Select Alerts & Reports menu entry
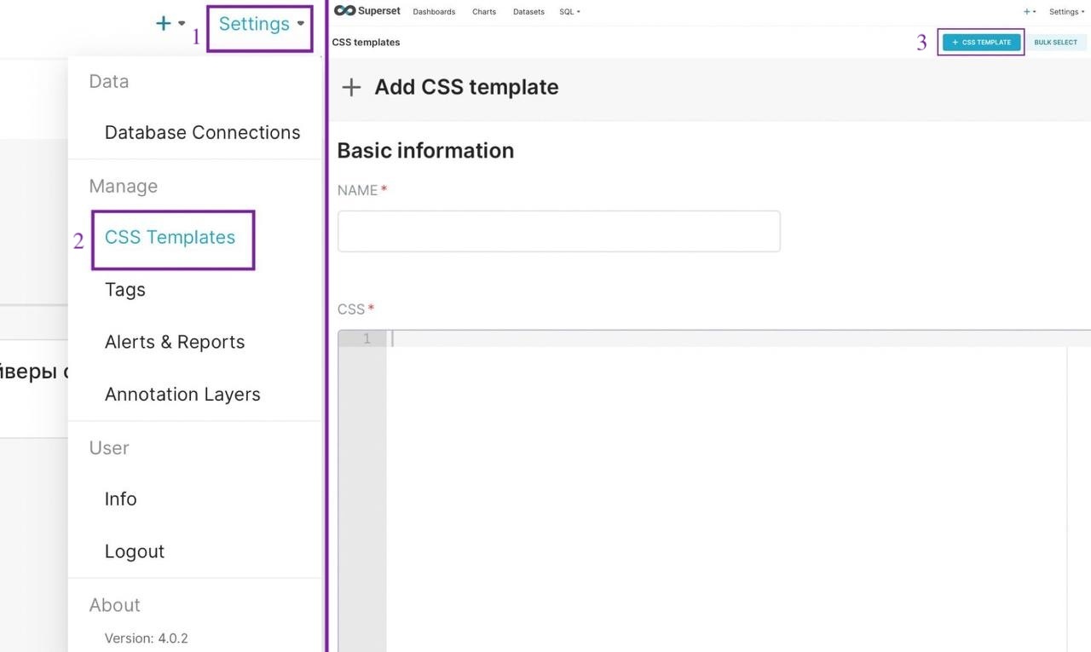Image resolution: width=1091 pixels, height=652 pixels. [x=175, y=342]
